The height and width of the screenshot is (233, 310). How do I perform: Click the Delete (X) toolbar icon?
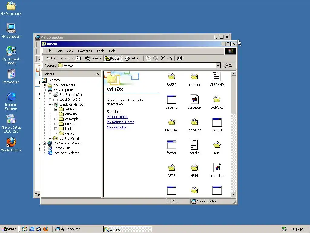pos(163,58)
